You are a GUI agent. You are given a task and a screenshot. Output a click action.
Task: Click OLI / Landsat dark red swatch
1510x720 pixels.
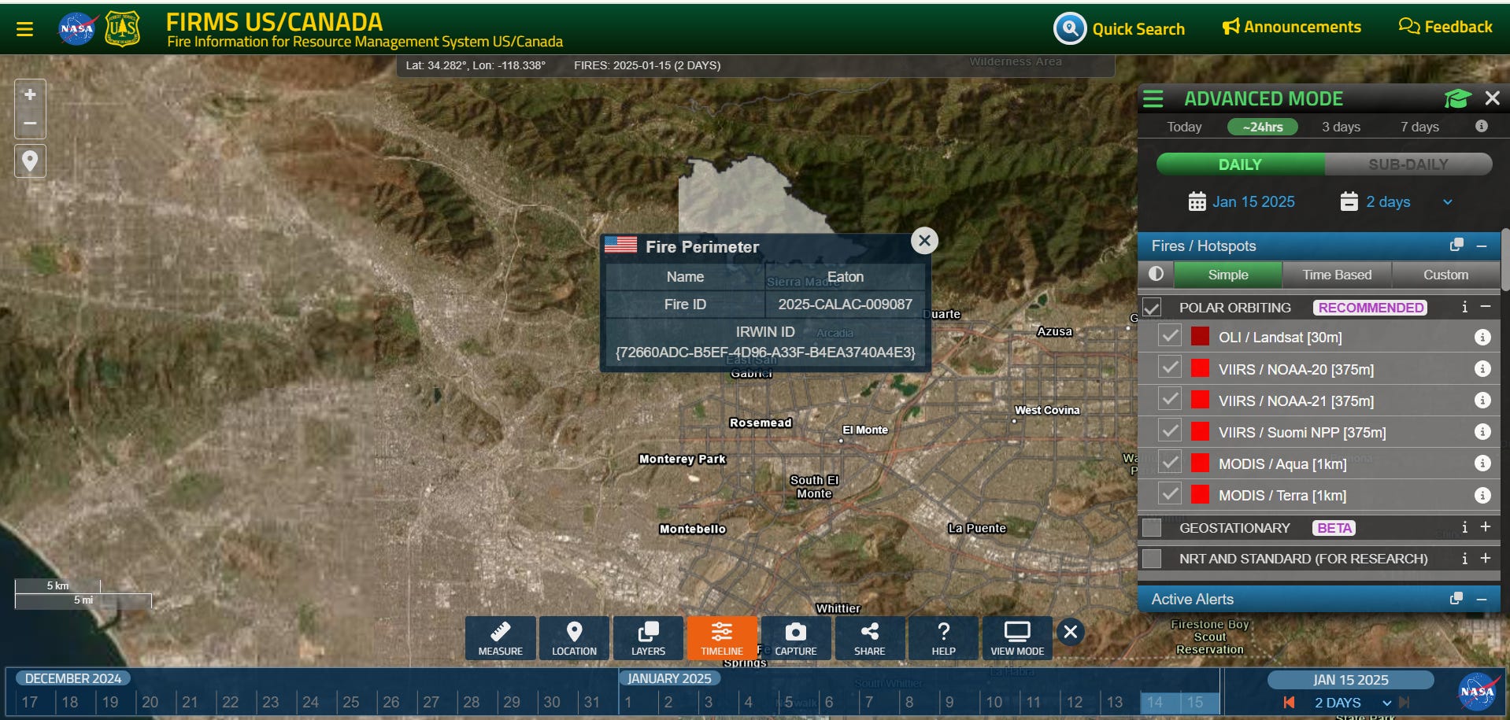[1200, 337]
